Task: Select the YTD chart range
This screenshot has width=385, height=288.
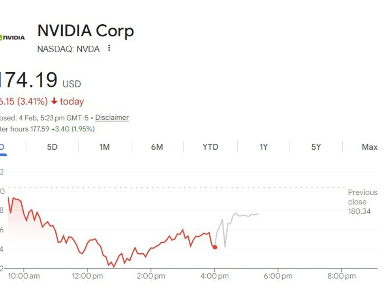Action: coord(210,147)
